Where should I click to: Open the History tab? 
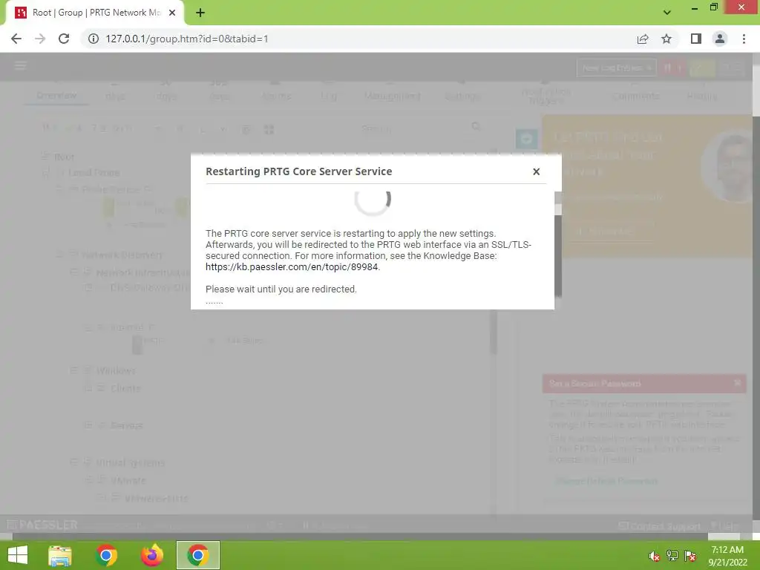pos(702,96)
